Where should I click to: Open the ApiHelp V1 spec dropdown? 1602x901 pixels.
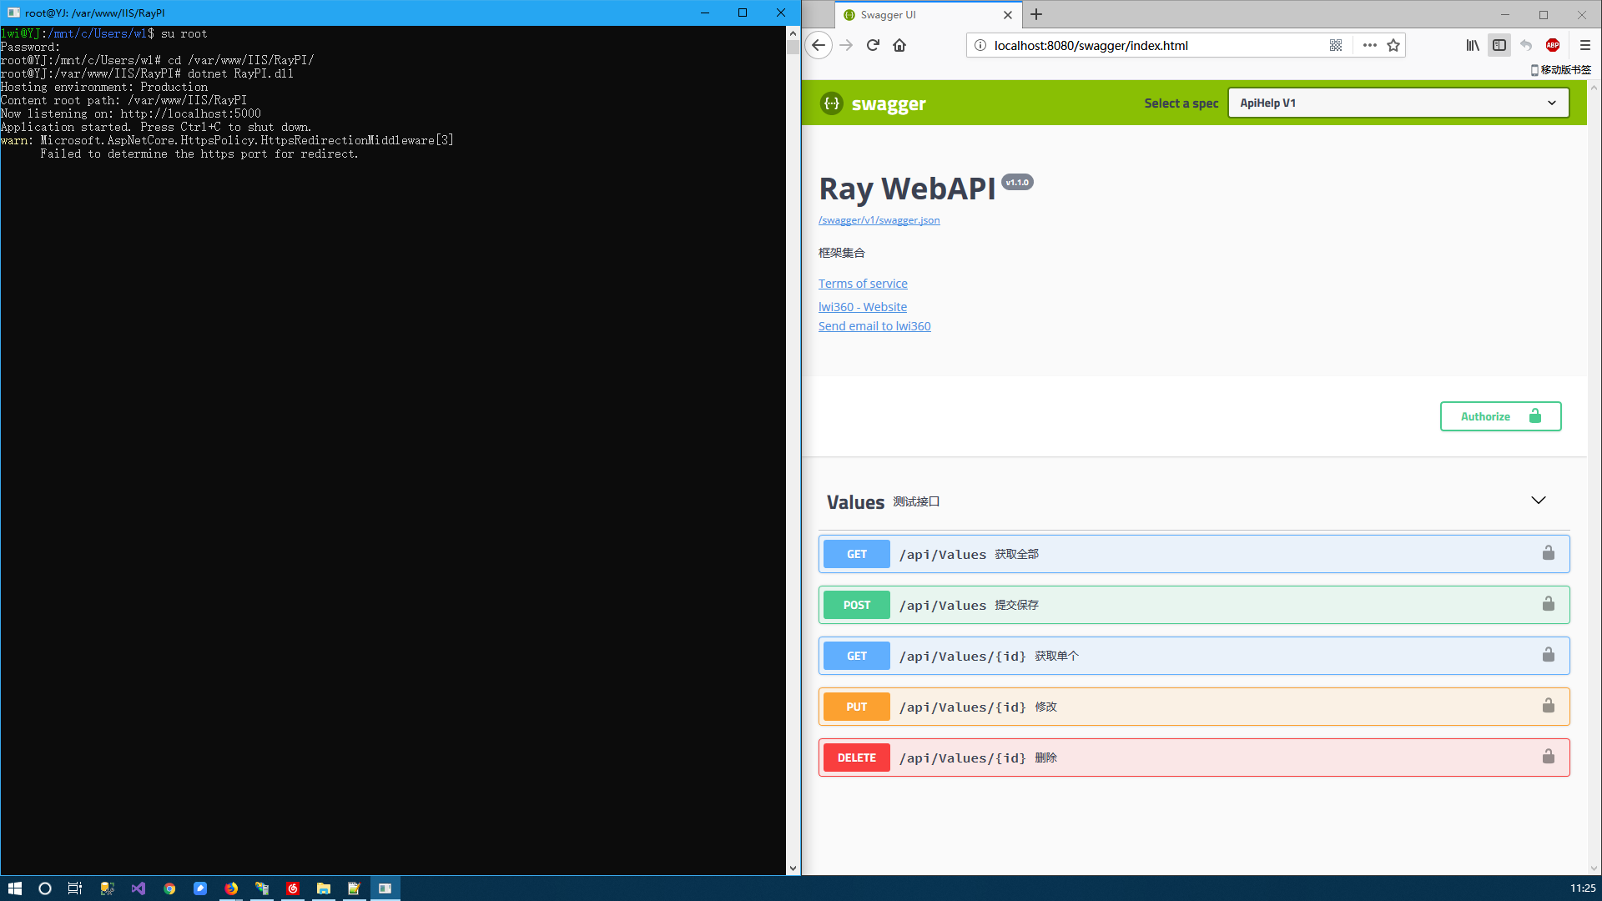[x=1398, y=103]
